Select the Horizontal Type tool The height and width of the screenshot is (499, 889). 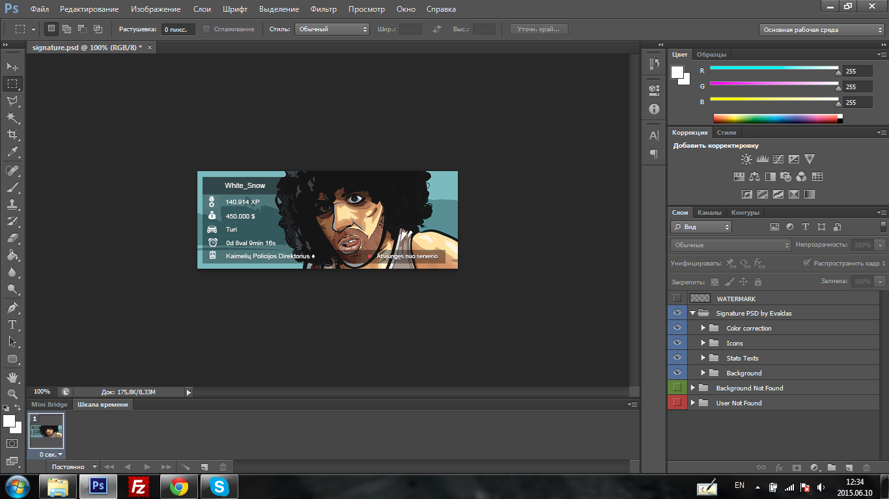(x=12, y=324)
